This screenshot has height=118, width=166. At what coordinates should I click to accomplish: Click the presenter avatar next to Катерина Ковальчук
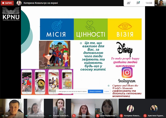(x=19, y=3)
